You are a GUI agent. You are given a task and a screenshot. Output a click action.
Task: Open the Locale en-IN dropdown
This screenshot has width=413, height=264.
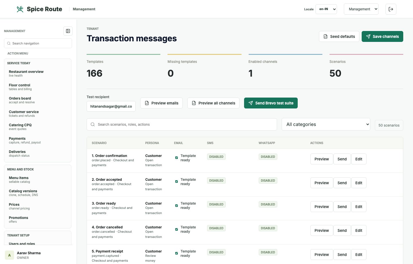[326, 9]
